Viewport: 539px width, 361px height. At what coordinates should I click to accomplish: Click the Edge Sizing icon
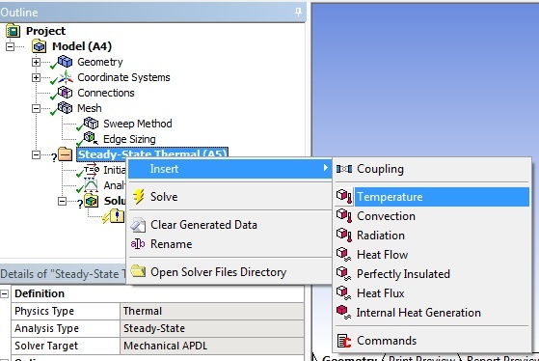pyautogui.click(x=91, y=139)
